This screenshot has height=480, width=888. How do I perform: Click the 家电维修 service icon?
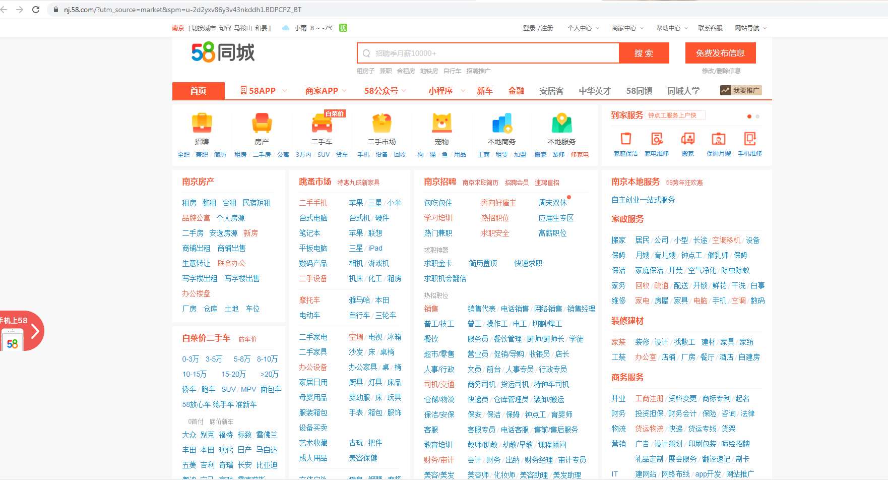[x=657, y=139]
